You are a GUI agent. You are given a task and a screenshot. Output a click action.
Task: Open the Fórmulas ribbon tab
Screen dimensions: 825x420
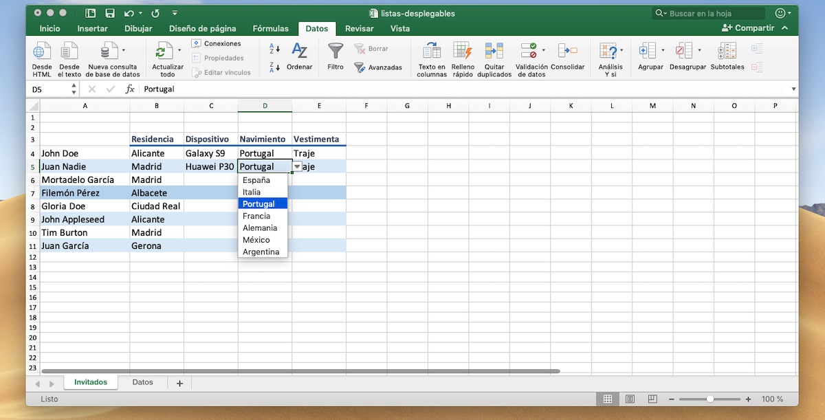click(270, 28)
